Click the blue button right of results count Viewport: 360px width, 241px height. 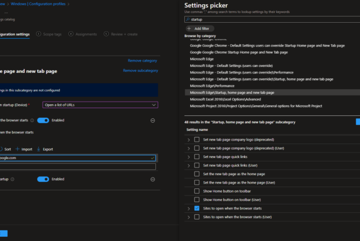pyautogui.click(x=358, y=122)
